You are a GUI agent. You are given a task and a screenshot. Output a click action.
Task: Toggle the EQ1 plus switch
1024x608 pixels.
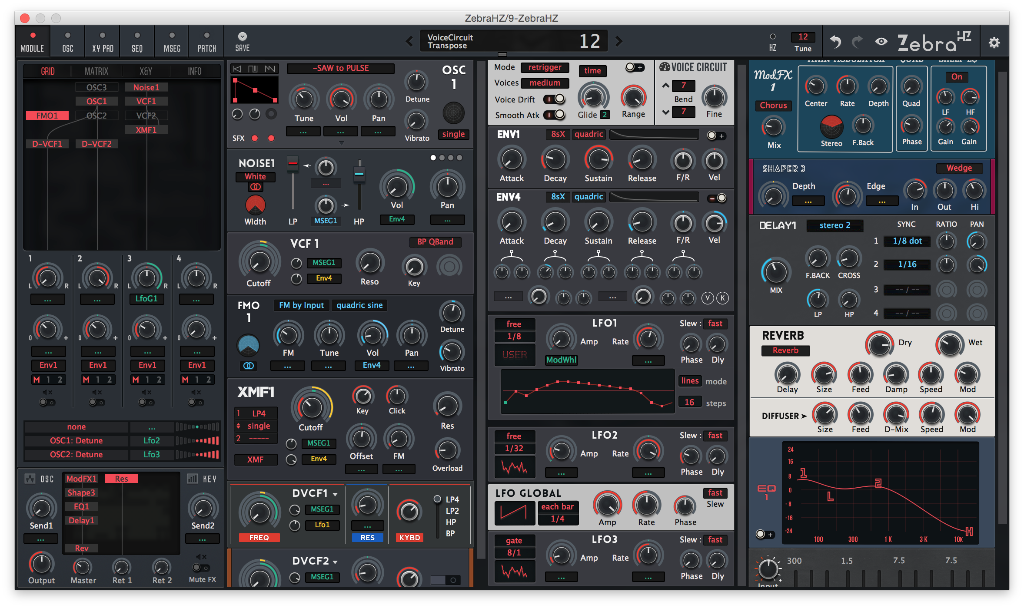tap(765, 534)
